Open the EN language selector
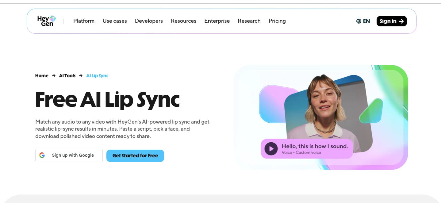This screenshot has height=203, width=441. pos(363,21)
